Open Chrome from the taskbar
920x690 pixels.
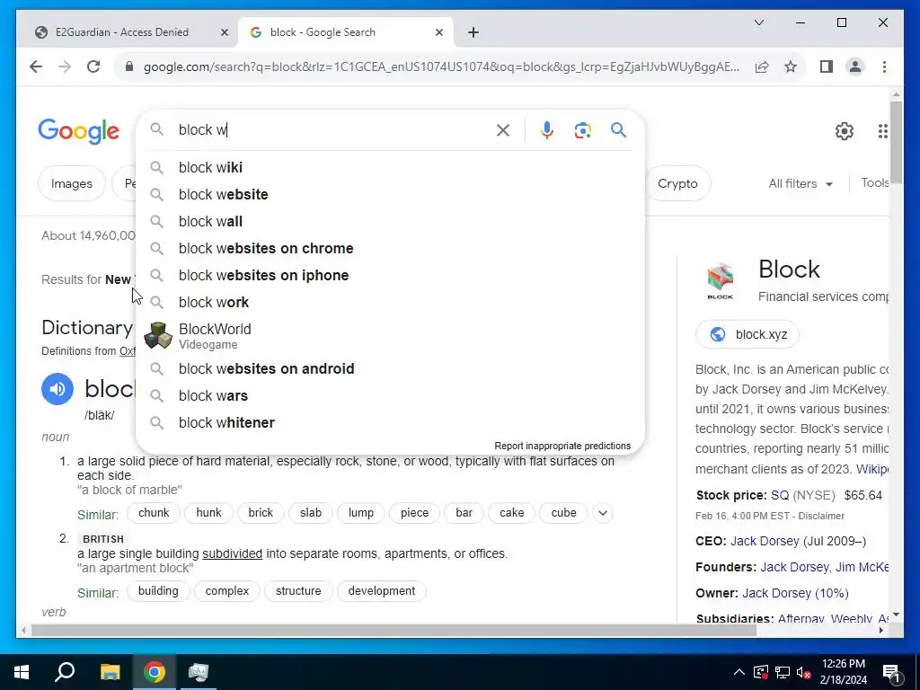point(155,672)
